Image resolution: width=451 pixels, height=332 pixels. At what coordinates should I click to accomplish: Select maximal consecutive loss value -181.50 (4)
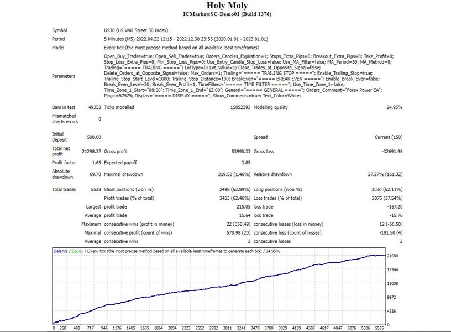(391, 232)
